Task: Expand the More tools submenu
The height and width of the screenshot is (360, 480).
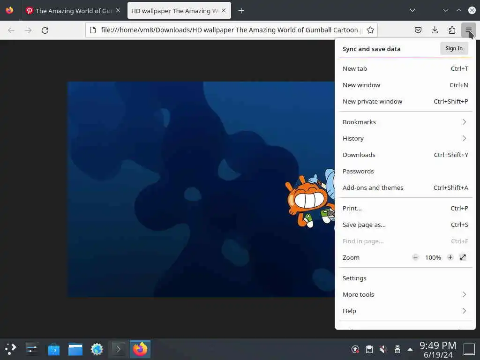Action: [x=405, y=294]
